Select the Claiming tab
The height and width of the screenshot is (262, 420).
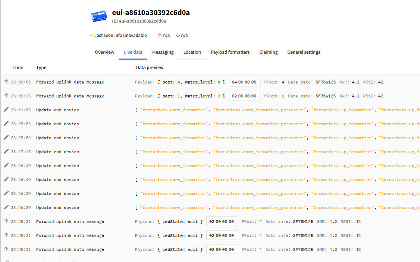pos(269,52)
